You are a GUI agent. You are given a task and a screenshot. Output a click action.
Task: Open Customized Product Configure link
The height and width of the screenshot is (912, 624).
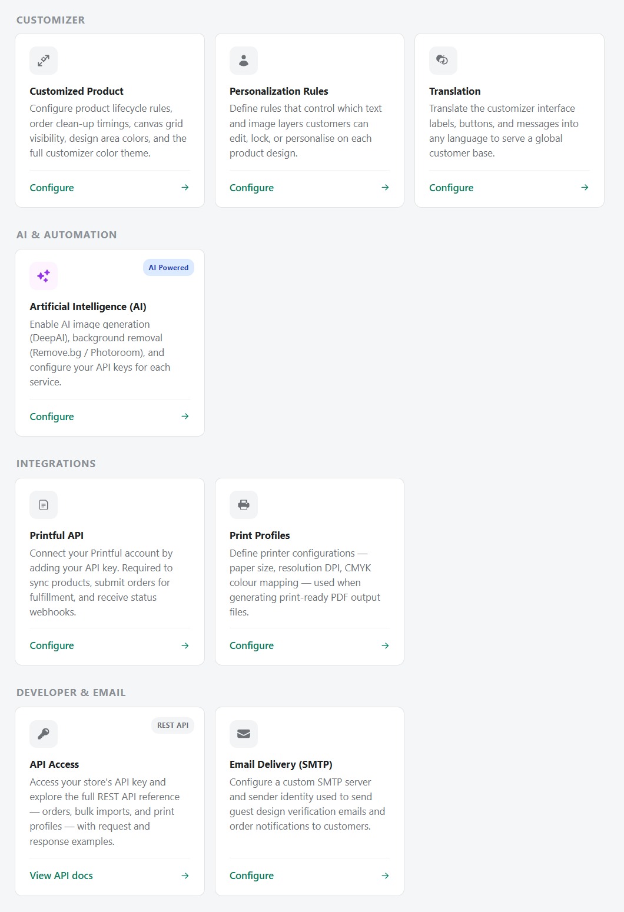coord(51,188)
